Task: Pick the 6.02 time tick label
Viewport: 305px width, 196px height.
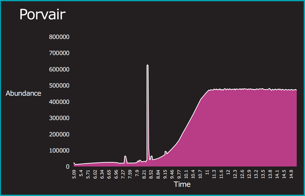Action: 95,174
